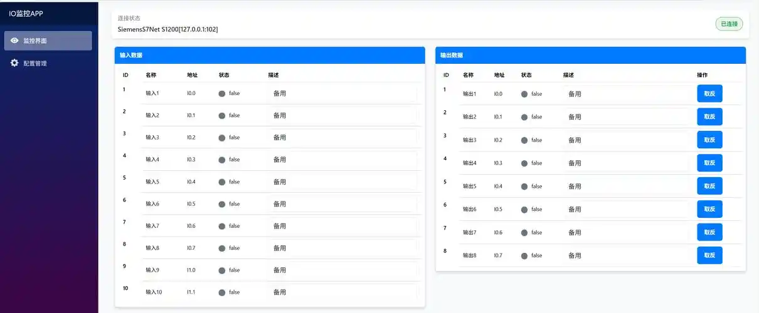Click the 输入10 description field
The image size is (759, 313).
pyautogui.click(x=342, y=292)
